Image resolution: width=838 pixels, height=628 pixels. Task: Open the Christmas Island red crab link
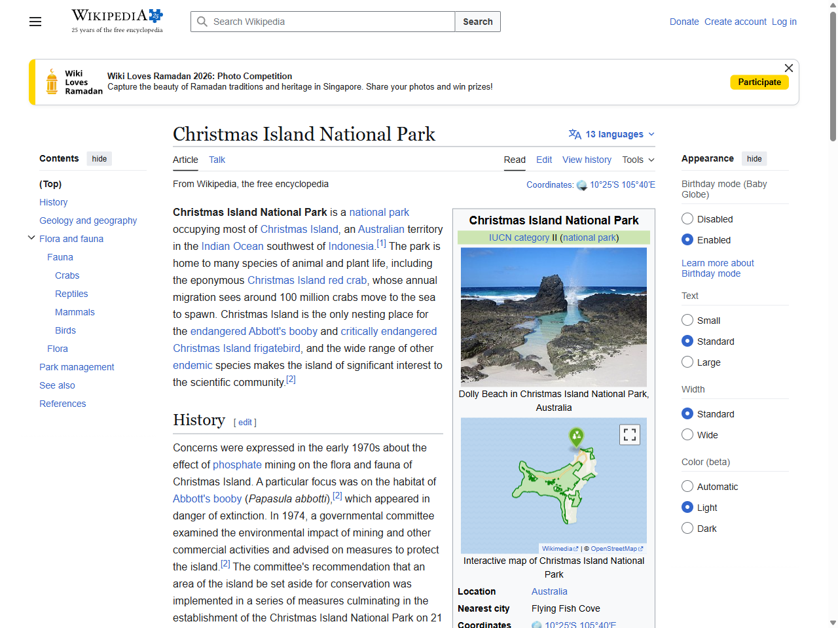click(x=306, y=280)
